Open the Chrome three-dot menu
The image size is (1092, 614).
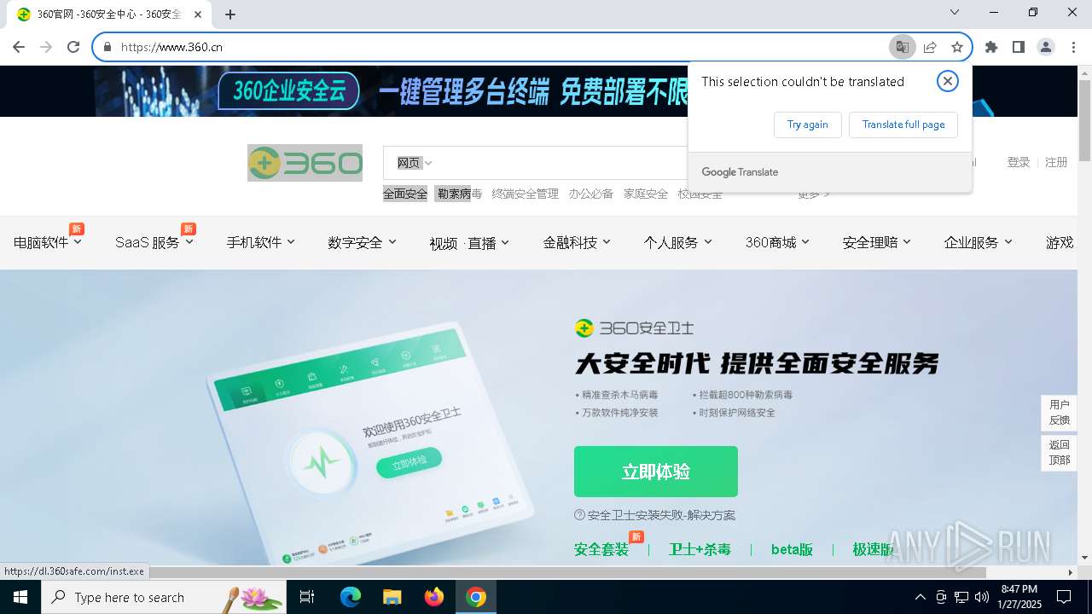1073,47
